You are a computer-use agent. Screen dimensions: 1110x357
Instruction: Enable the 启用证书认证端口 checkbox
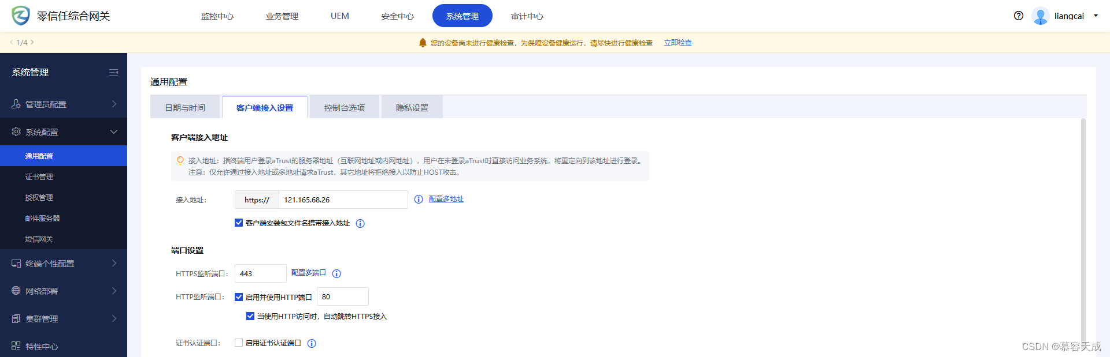point(239,343)
